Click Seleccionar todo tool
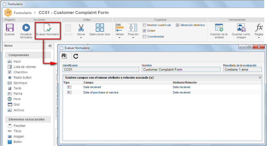 click(x=100, y=30)
